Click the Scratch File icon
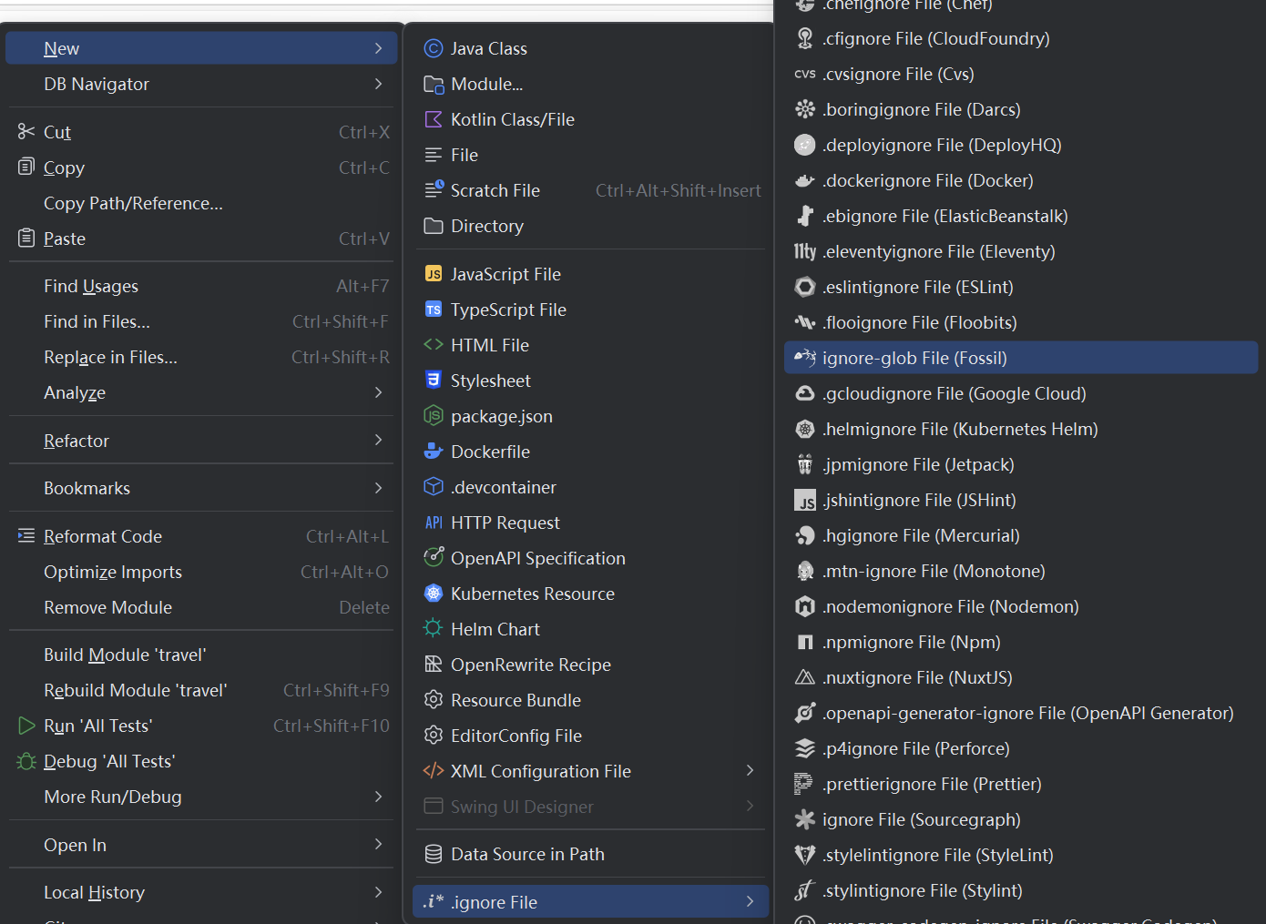This screenshot has width=1266, height=924. [434, 190]
